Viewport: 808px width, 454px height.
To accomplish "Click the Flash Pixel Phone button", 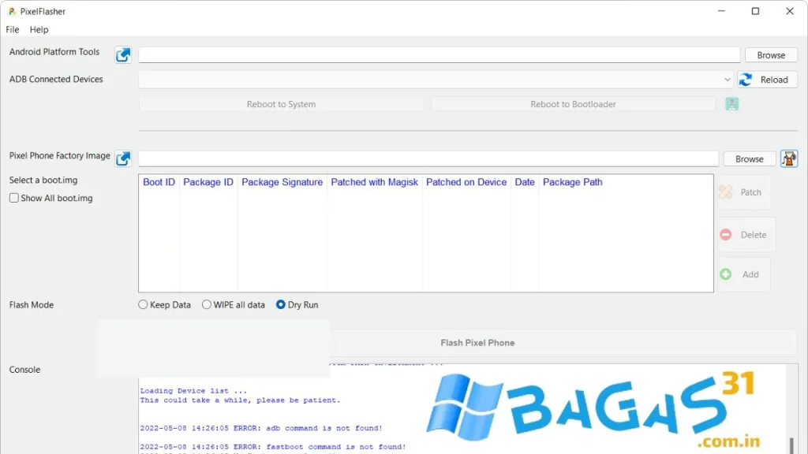I will click(477, 343).
